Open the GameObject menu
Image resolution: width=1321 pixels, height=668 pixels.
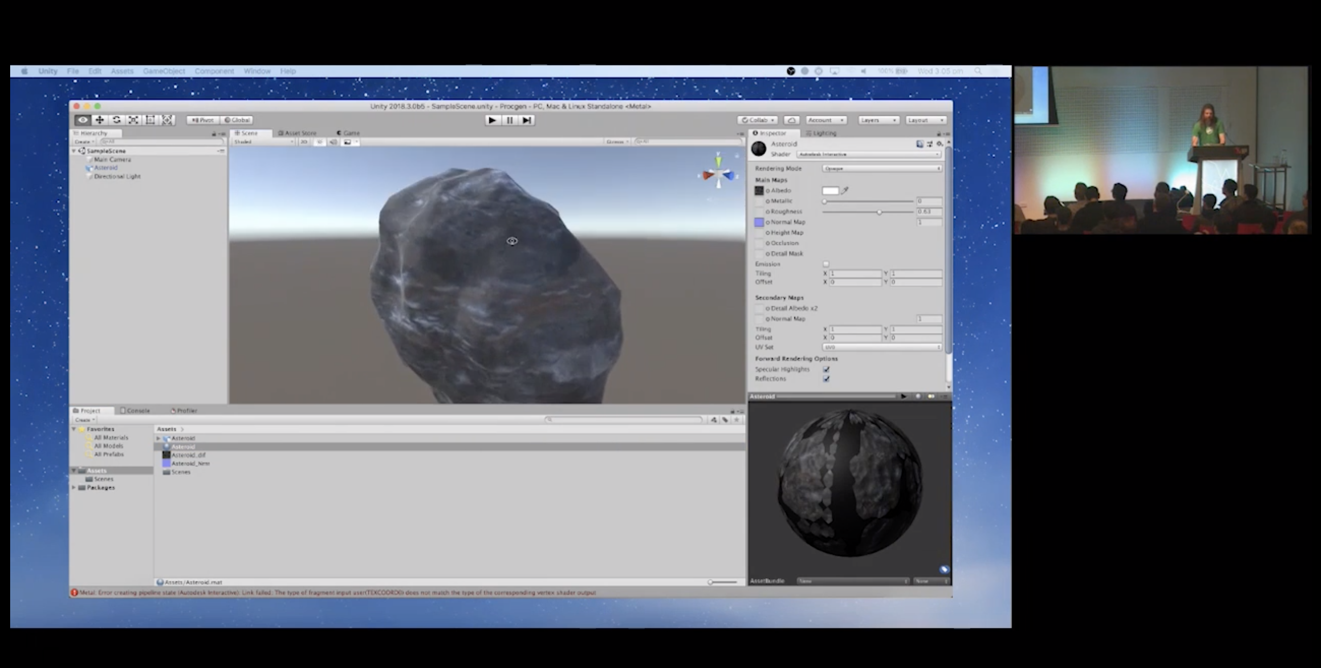point(164,71)
